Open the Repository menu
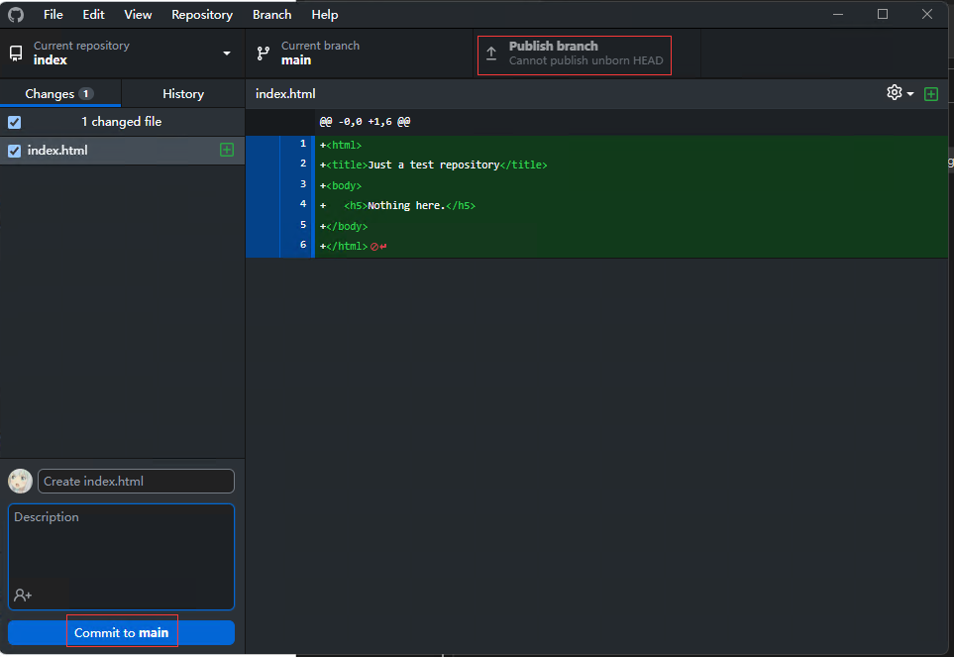This screenshot has height=657, width=954. [x=202, y=15]
